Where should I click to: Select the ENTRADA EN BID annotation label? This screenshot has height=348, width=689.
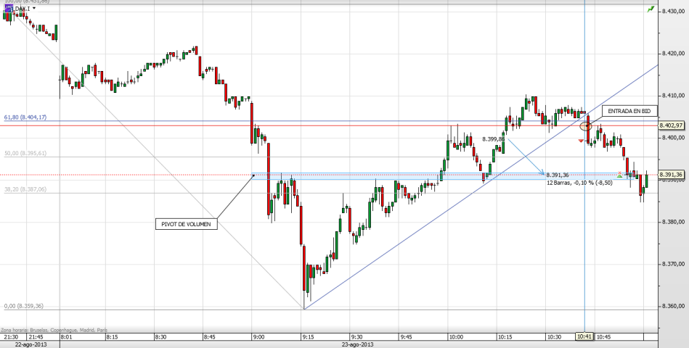(629, 111)
